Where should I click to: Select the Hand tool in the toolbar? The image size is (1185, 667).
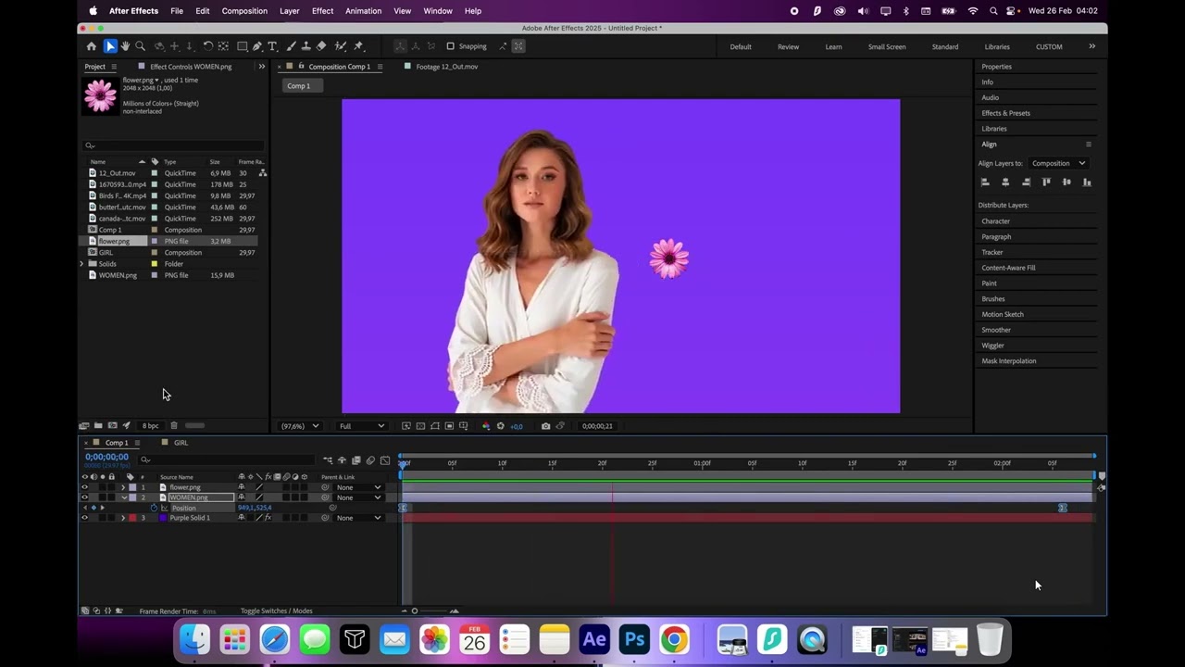[x=125, y=46]
